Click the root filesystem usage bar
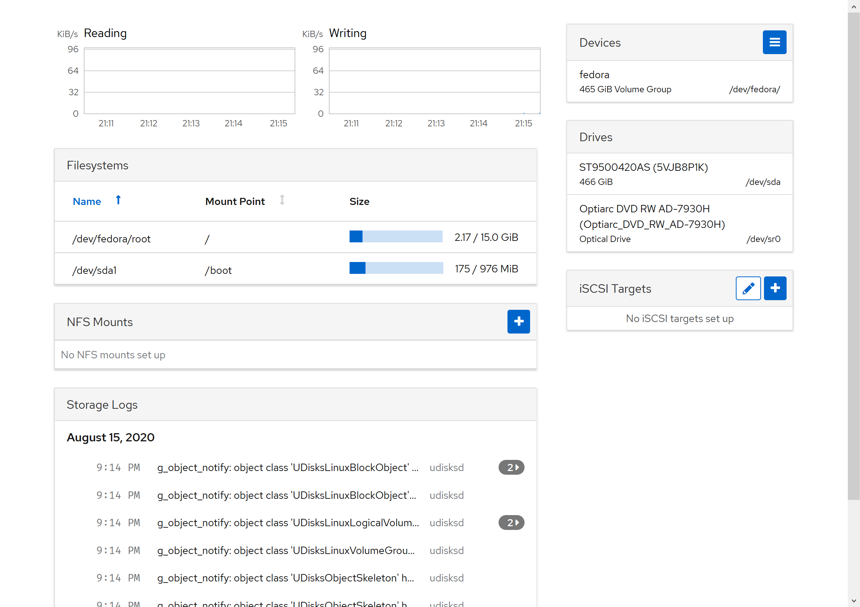The height and width of the screenshot is (607, 860). [x=396, y=237]
